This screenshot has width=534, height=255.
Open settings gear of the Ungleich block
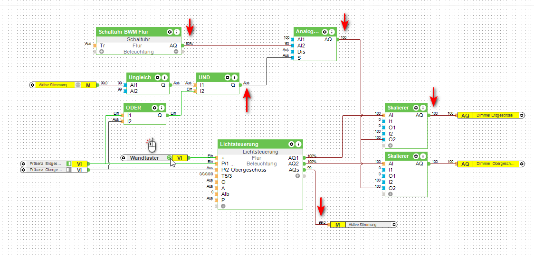click(x=158, y=77)
